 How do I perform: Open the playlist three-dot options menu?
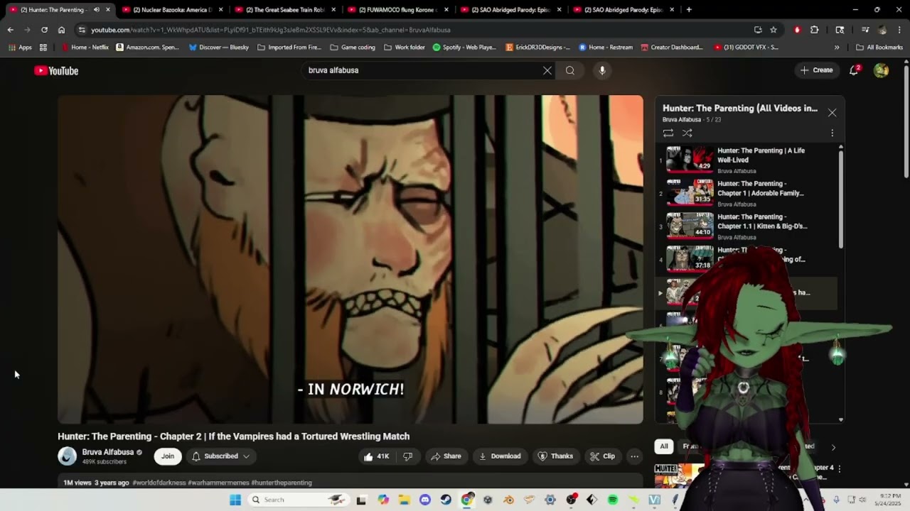[x=832, y=133]
